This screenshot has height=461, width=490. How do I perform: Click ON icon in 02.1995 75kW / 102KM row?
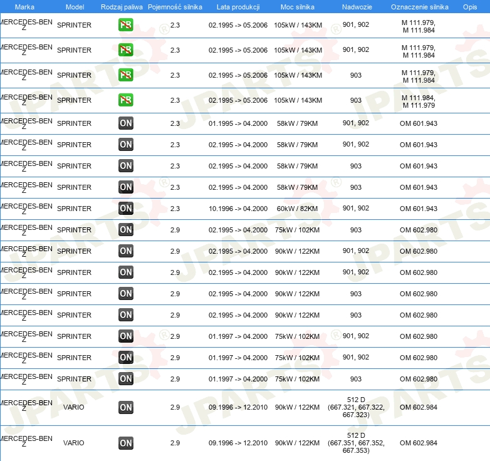coord(125,230)
